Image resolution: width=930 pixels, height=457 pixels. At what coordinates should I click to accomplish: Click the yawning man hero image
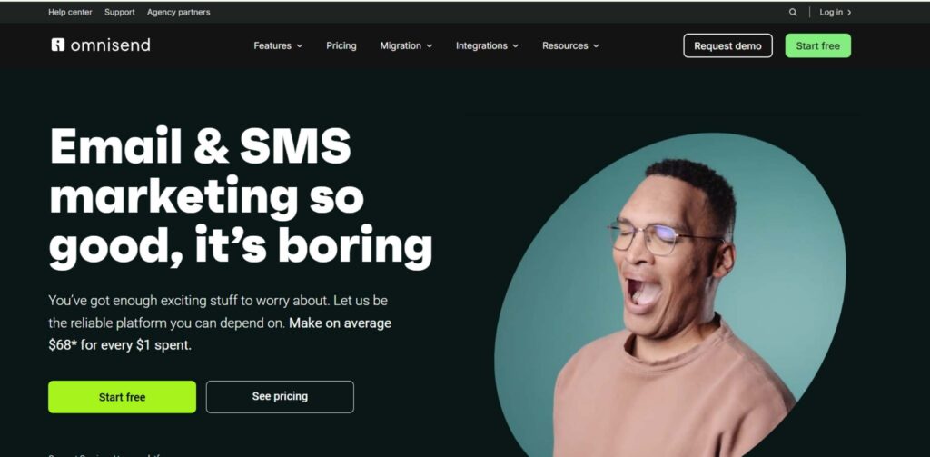coord(670,297)
